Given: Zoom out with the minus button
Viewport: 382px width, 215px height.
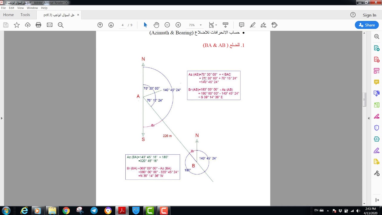Looking at the screenshot, I should (x=167, y=25).
